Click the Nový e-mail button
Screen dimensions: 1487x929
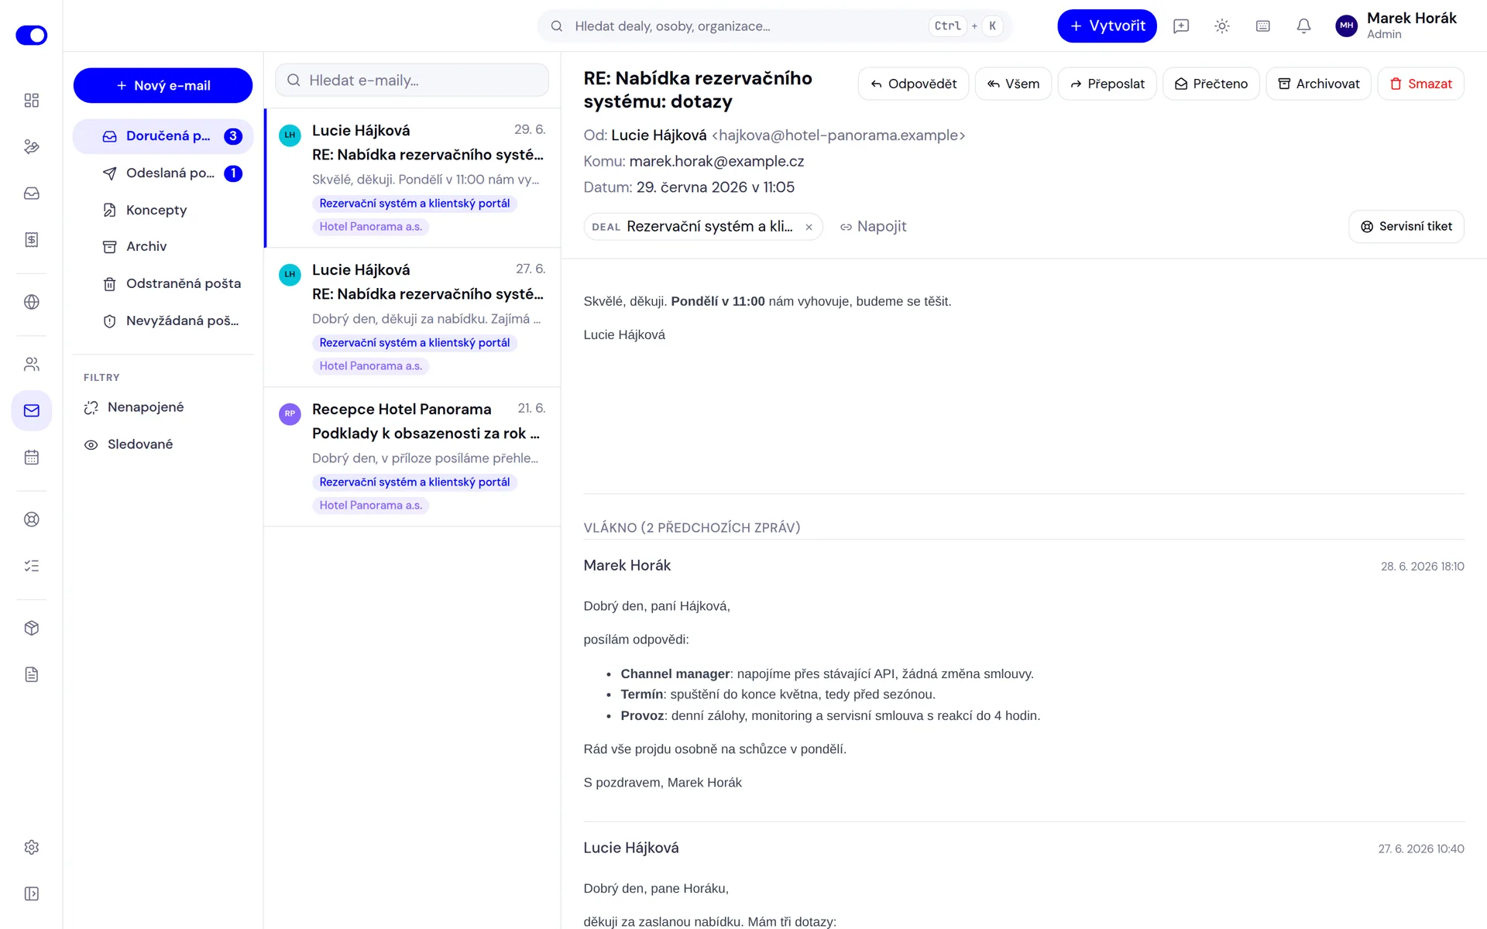(x=163, y=85)
